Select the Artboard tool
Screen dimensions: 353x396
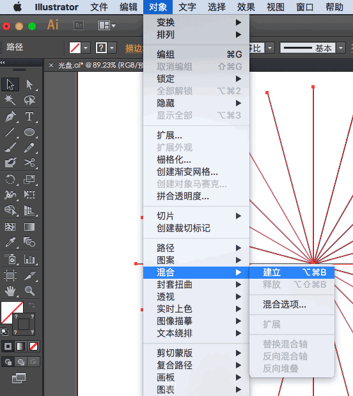[x=10, y=276]
